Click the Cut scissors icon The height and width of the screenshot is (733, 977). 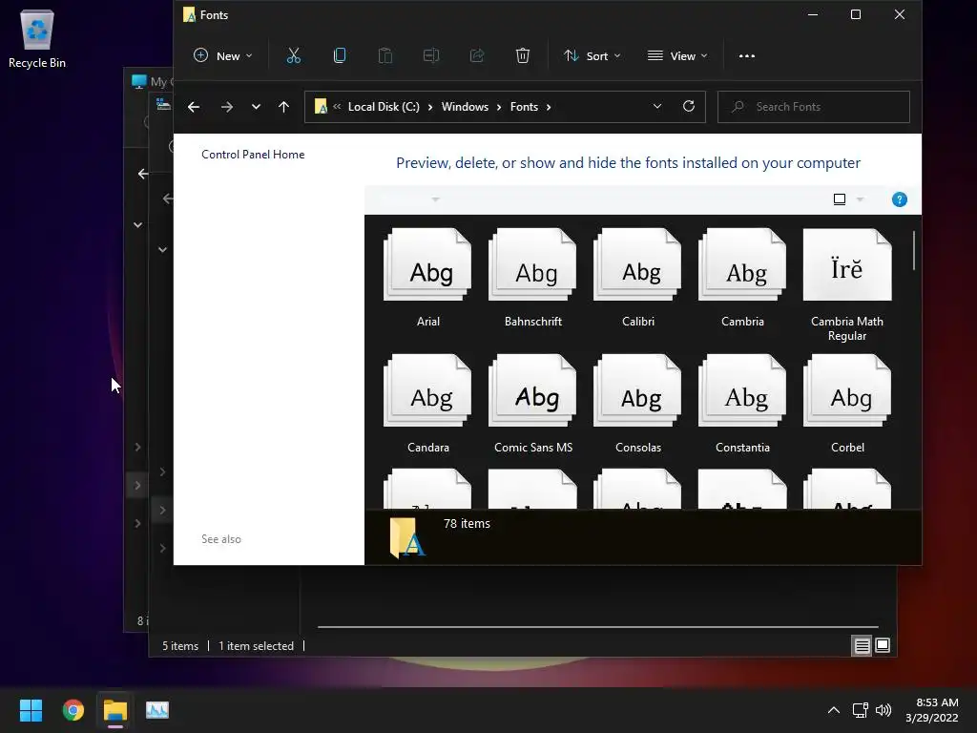294,56
